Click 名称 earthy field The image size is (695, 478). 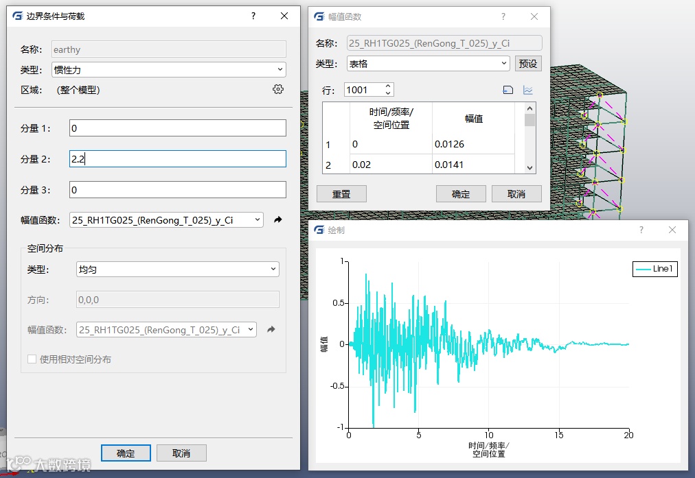pyautogui.click(x=169, y=49)
